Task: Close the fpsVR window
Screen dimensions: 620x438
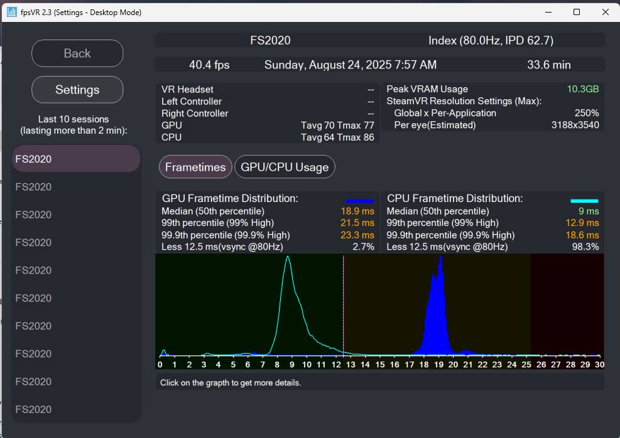Action: point(606,12)
